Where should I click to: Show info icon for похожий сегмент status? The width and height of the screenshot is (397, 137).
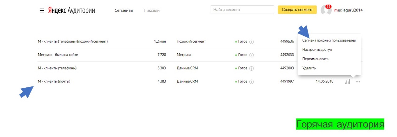tap(252, 42)
